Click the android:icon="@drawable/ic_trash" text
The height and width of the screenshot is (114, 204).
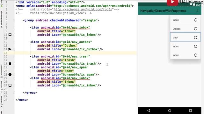pyautogui.click(x=67, y=64)
